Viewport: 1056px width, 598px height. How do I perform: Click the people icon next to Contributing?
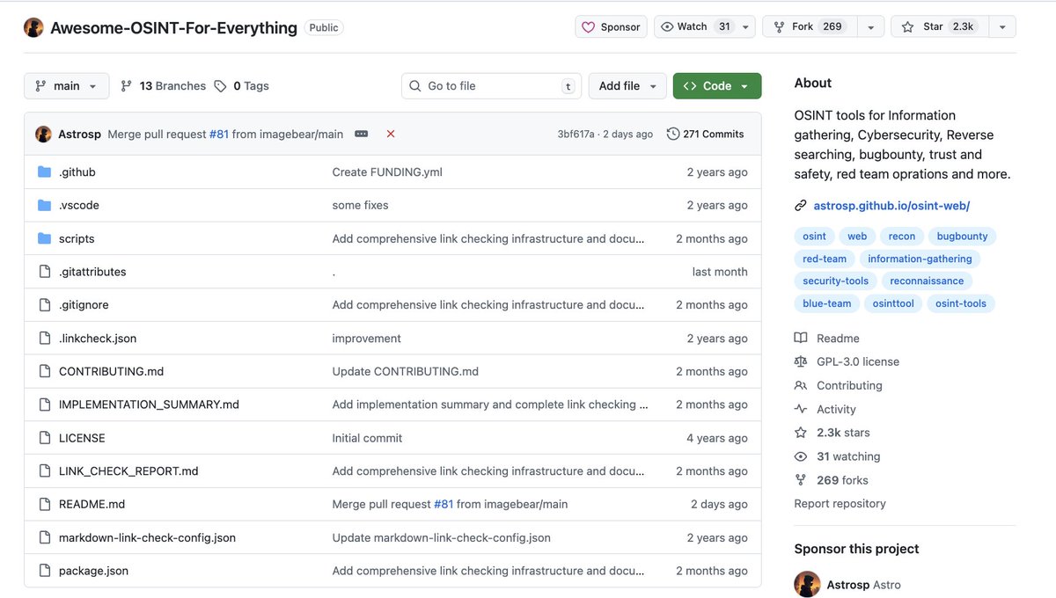click(801, 385)
